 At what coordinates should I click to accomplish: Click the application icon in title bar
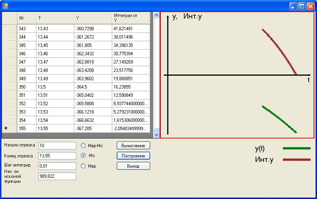click(x=5, y=6)
